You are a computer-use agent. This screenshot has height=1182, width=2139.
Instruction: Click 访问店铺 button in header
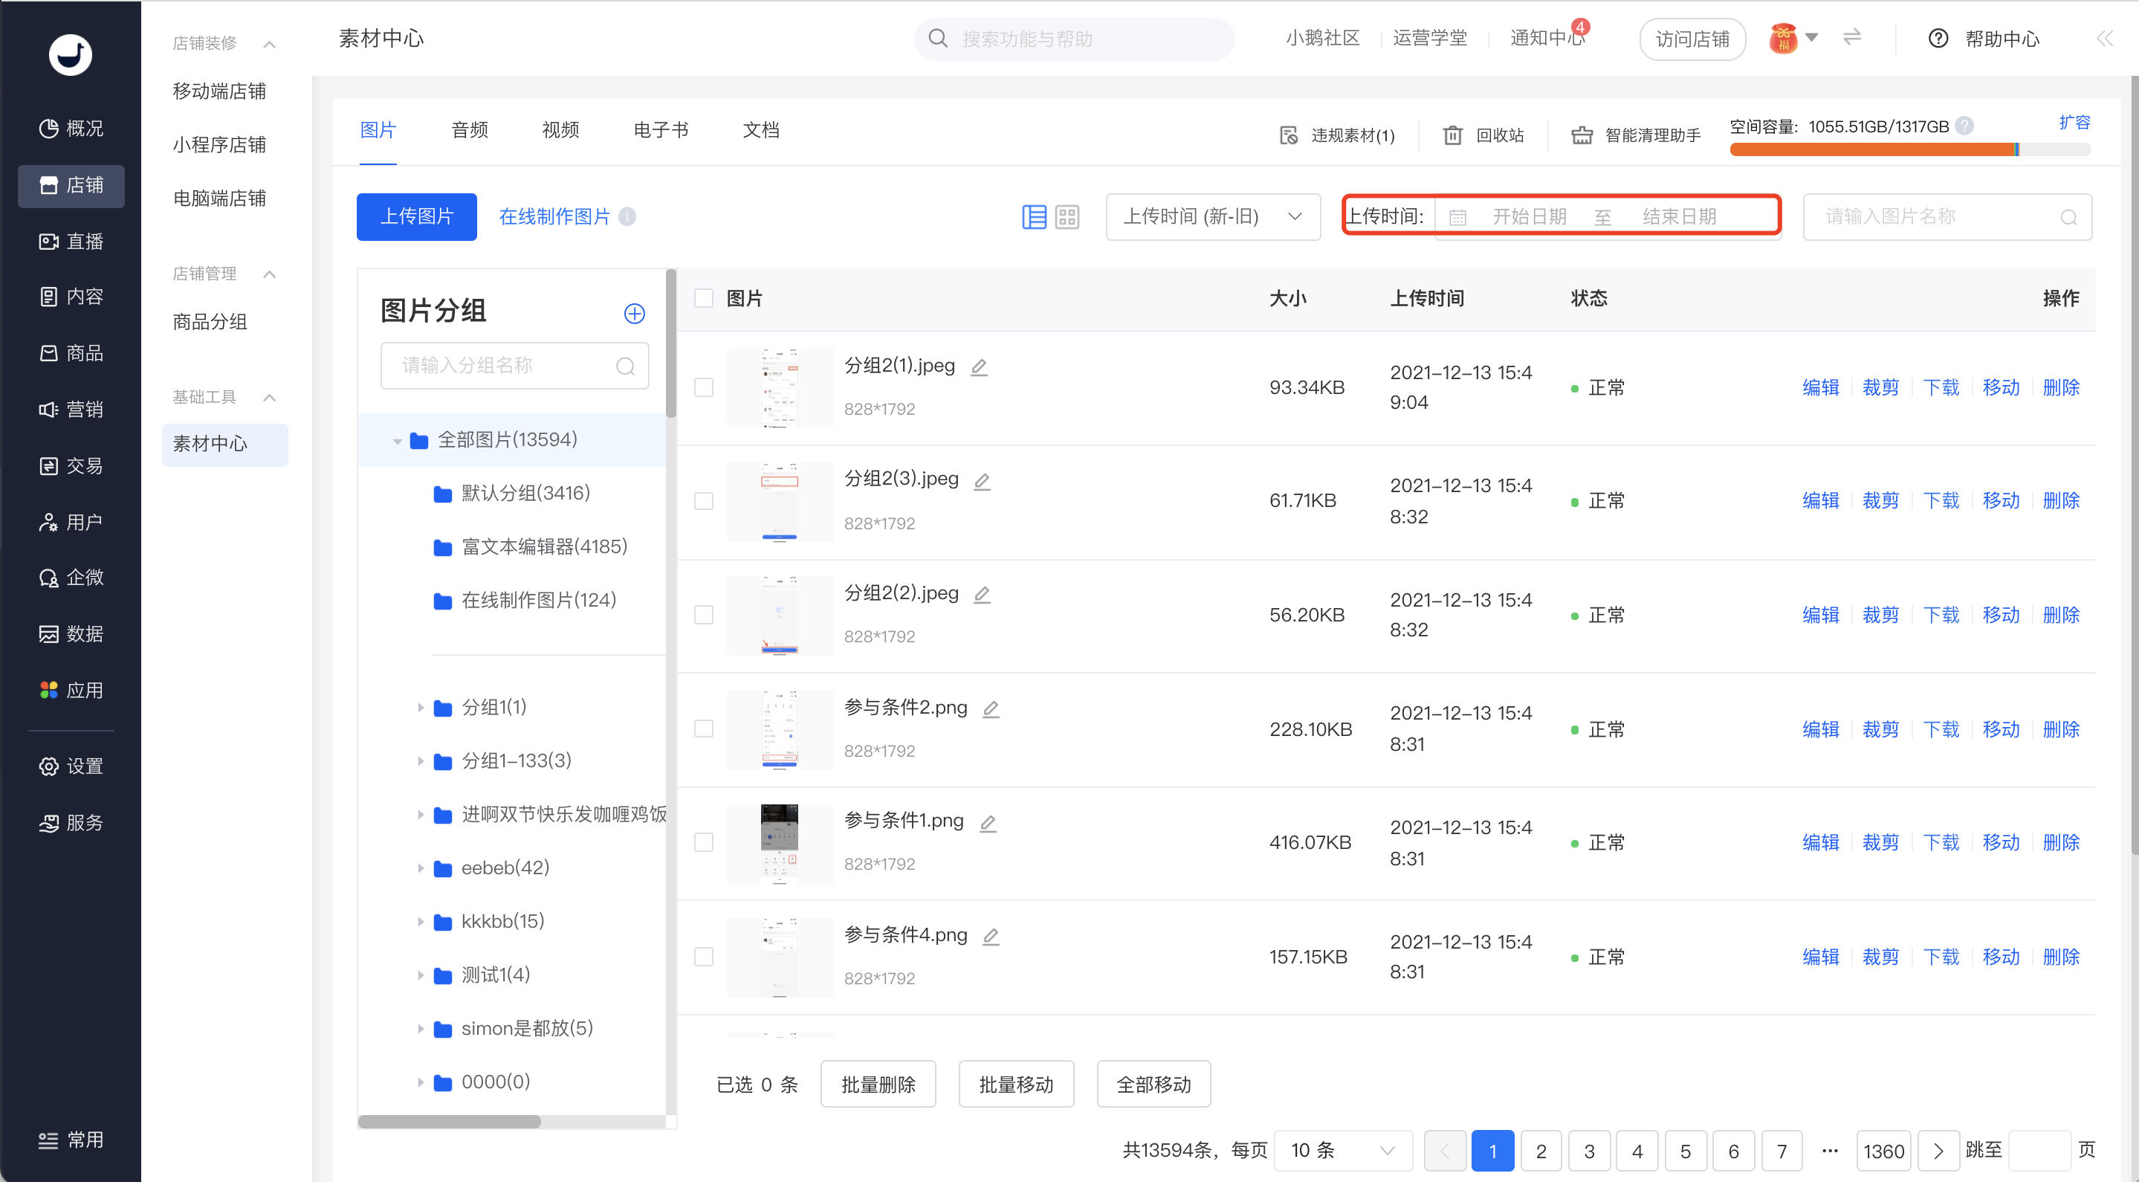point(1692,39)
